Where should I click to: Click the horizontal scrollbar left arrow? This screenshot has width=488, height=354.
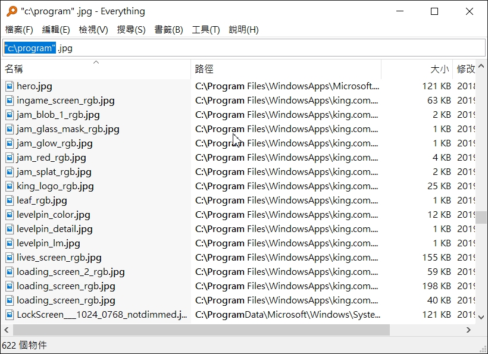[7, 330]
